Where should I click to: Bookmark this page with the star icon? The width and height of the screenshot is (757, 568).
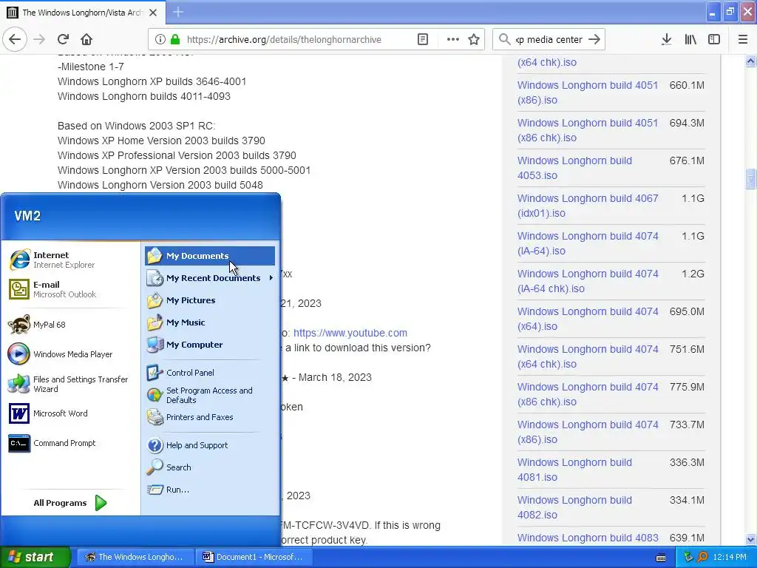tap(474, 40)
